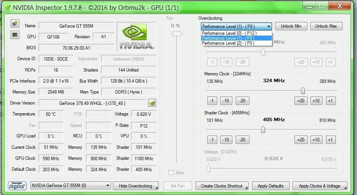
Task: Click the Current Clock value 51 MHz
Action: click(x=51, y=147)
